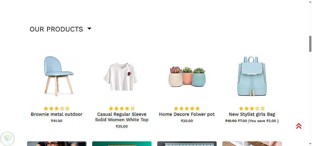Open Brownie metal outdoor product link
The width and height of the screenshot is (312, 146).
56,114
